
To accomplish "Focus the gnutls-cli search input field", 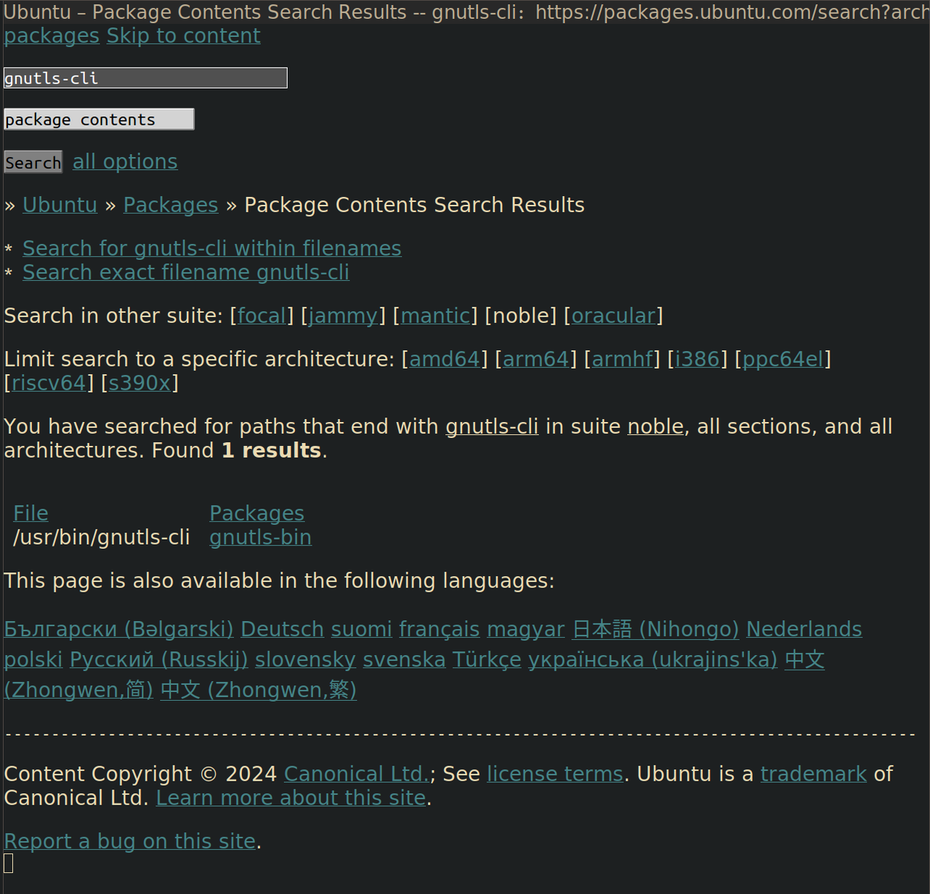I will tap(145, 78).
